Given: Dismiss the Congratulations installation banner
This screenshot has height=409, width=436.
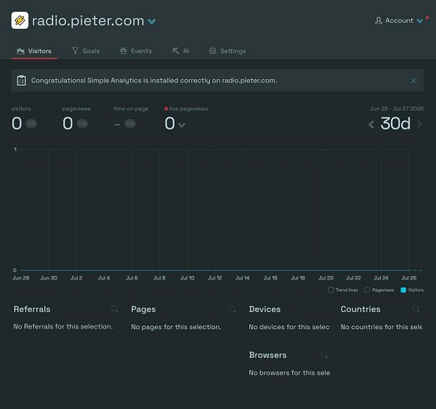Looking at the screenshot, I should pyautogui.click(x=413, y=81).
